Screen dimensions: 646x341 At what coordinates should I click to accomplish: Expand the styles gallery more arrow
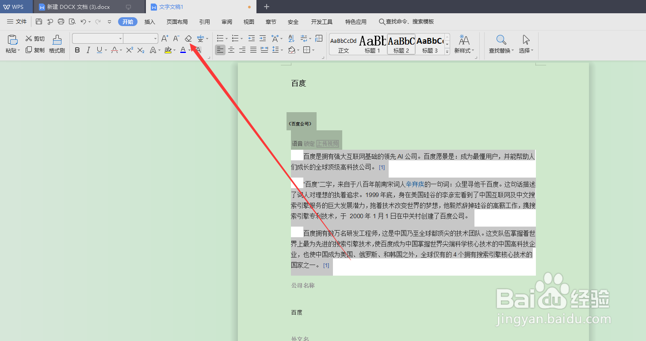447,52
